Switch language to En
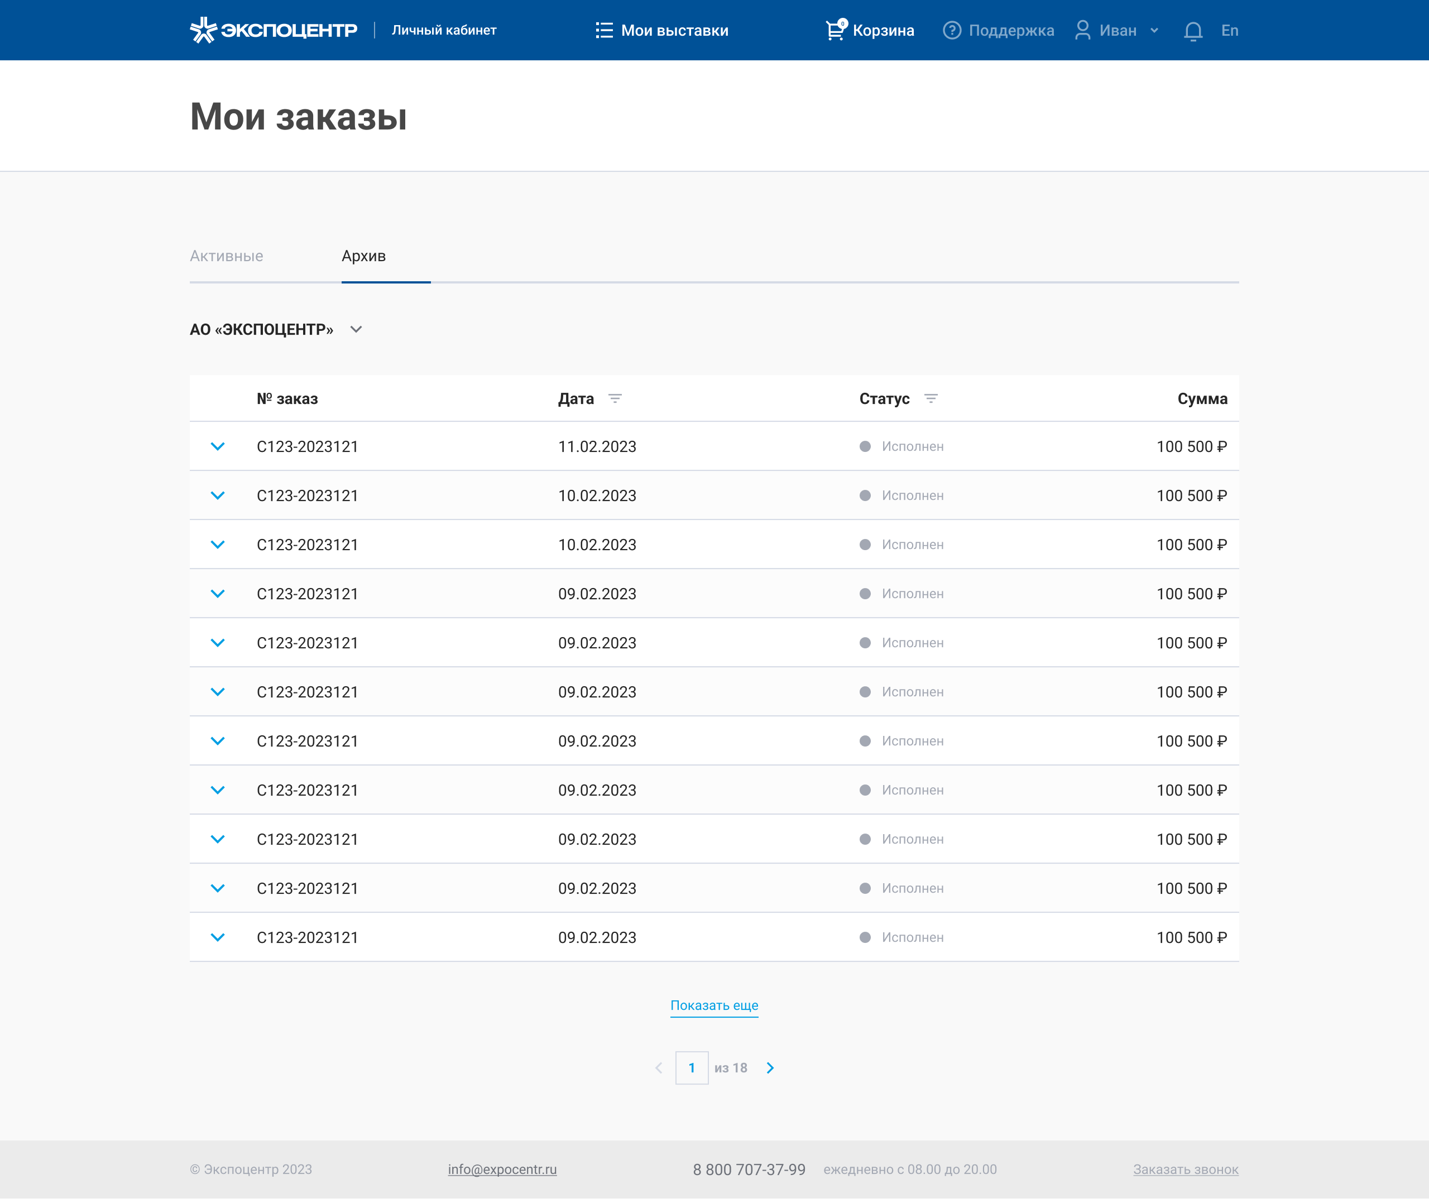Image resolution: width=1429 pixels, height=1199 pixels. click(x=1230, y=30)
